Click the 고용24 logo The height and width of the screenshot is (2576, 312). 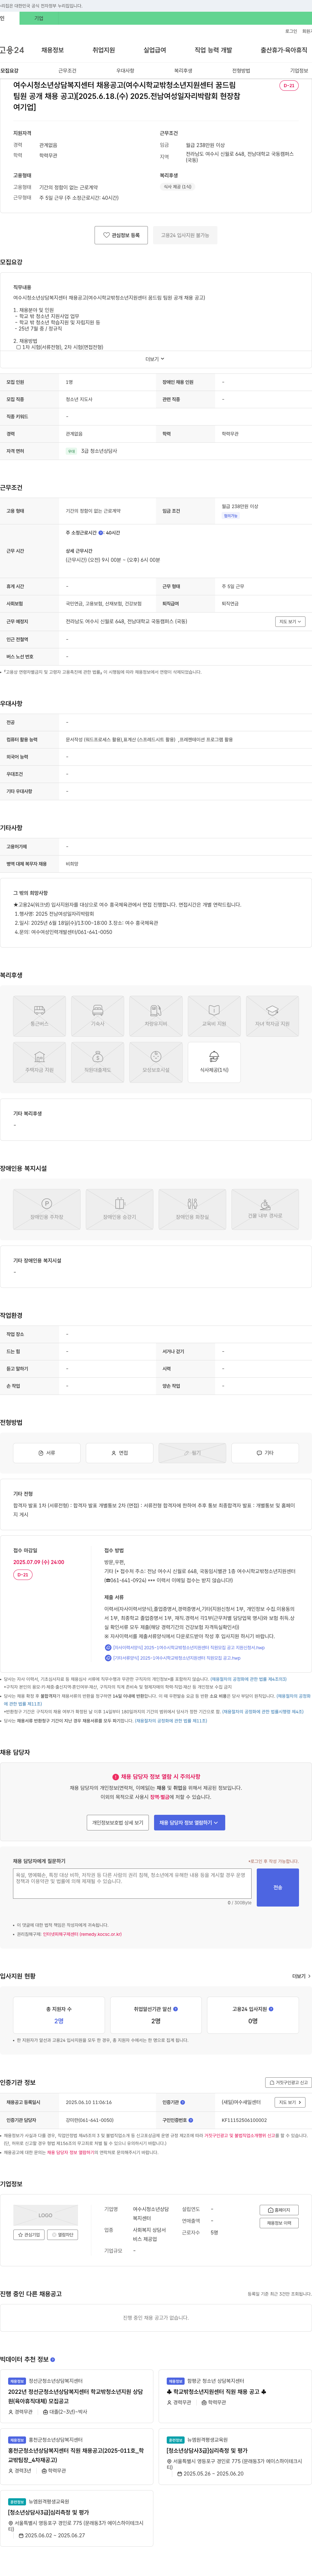point(12,50)
